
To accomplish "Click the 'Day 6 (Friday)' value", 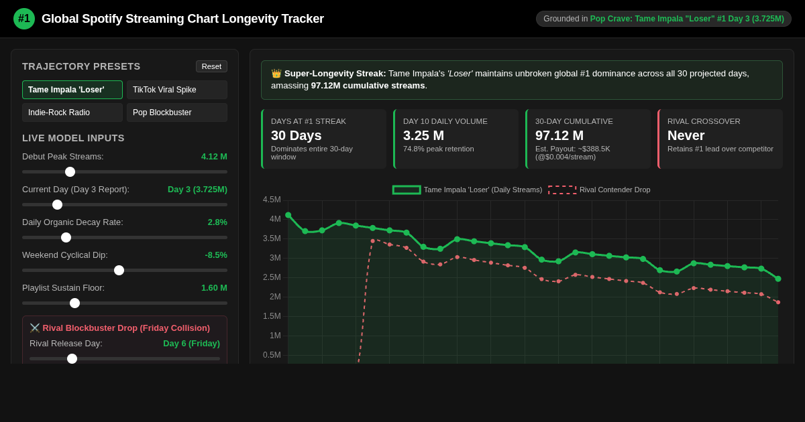I will click(191, 343).
